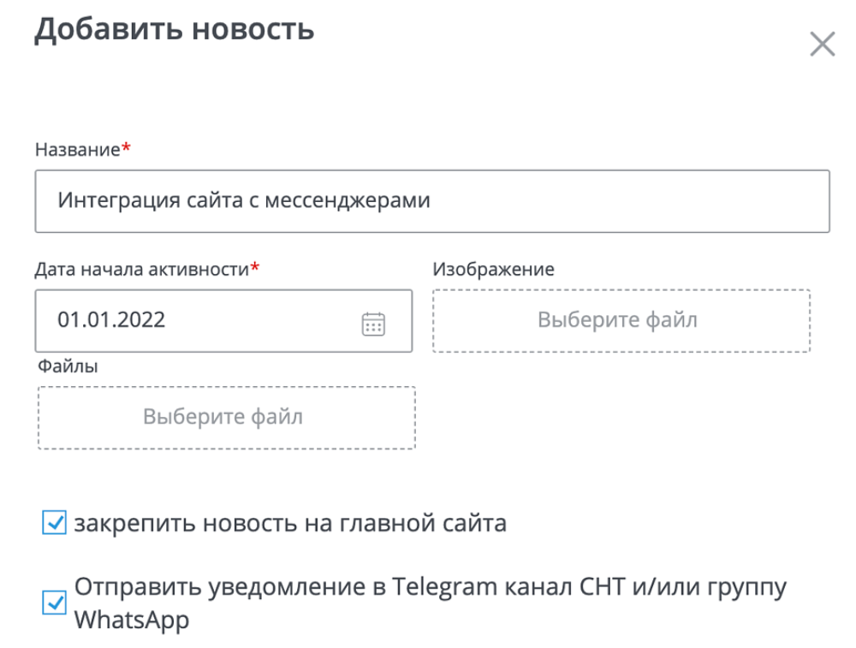The height and width of the screenshot is (648, 856).
Task: Click the Интеграция сайта с мессенджерами text
Action: 244,201
